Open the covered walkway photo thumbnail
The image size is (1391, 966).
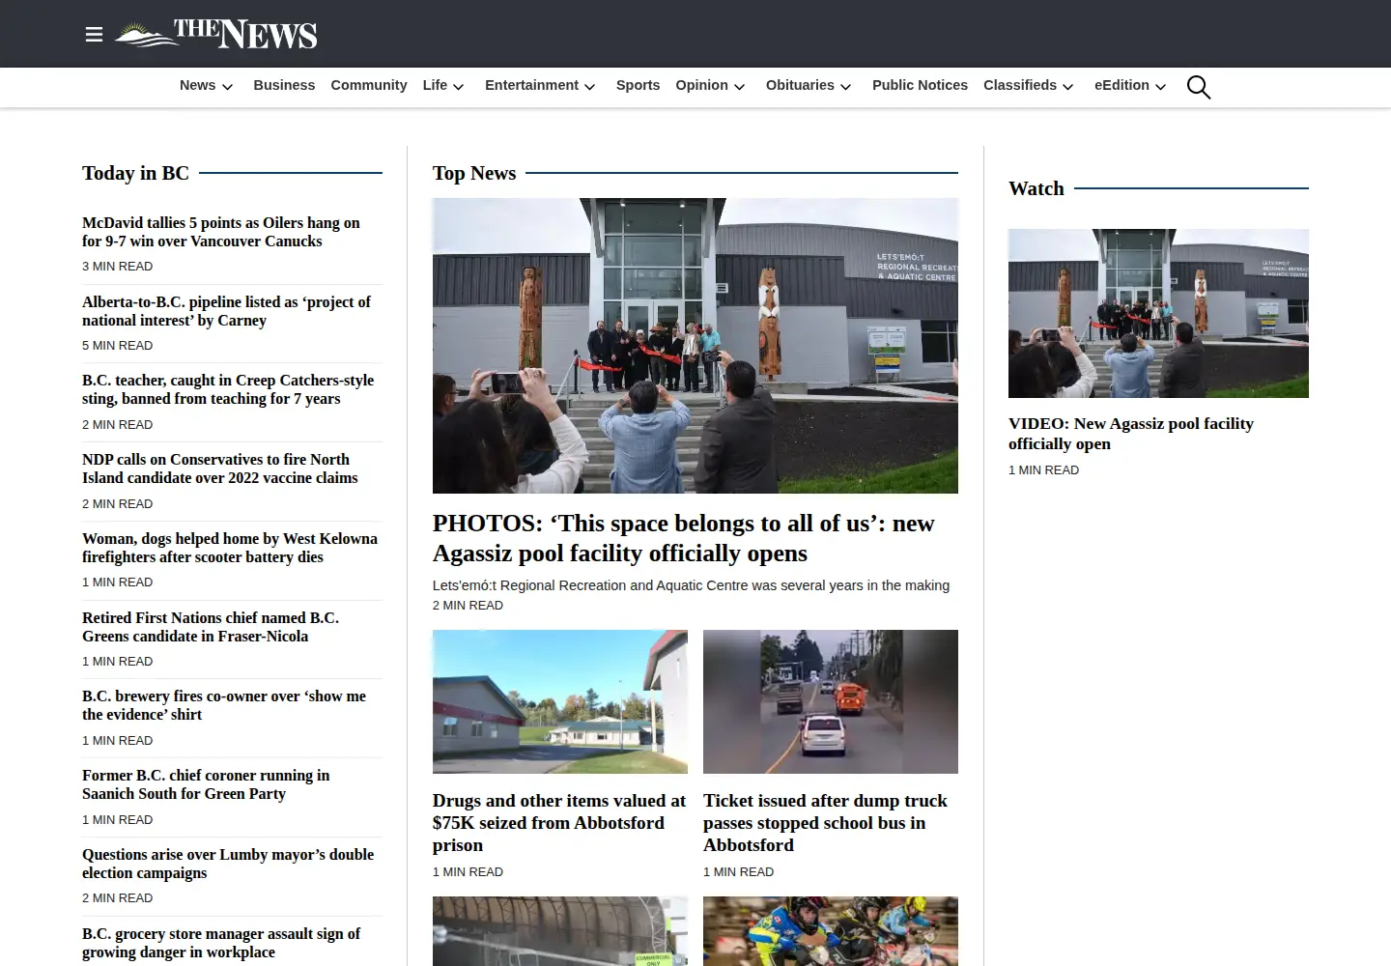pyautogui.click(x=560, y=931)
